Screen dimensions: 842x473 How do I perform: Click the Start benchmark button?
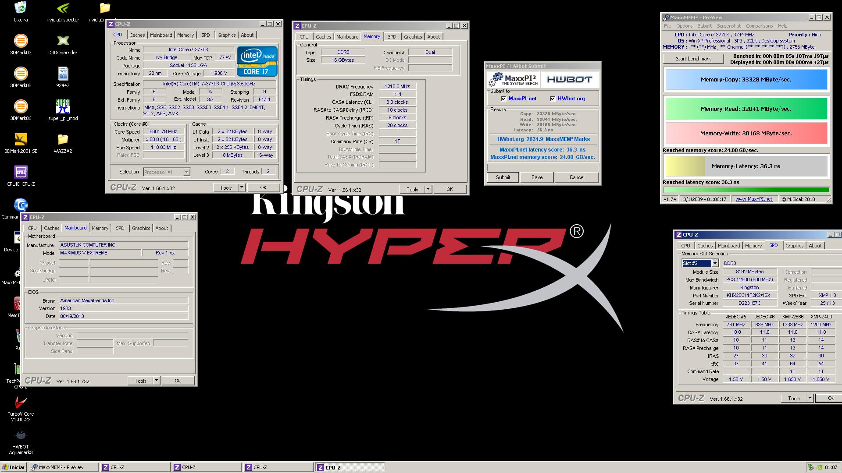point(693,59)
